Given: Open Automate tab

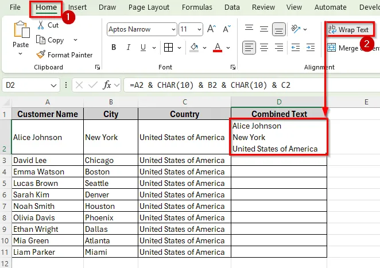Looking at the screenshot, I should [330, 7].
